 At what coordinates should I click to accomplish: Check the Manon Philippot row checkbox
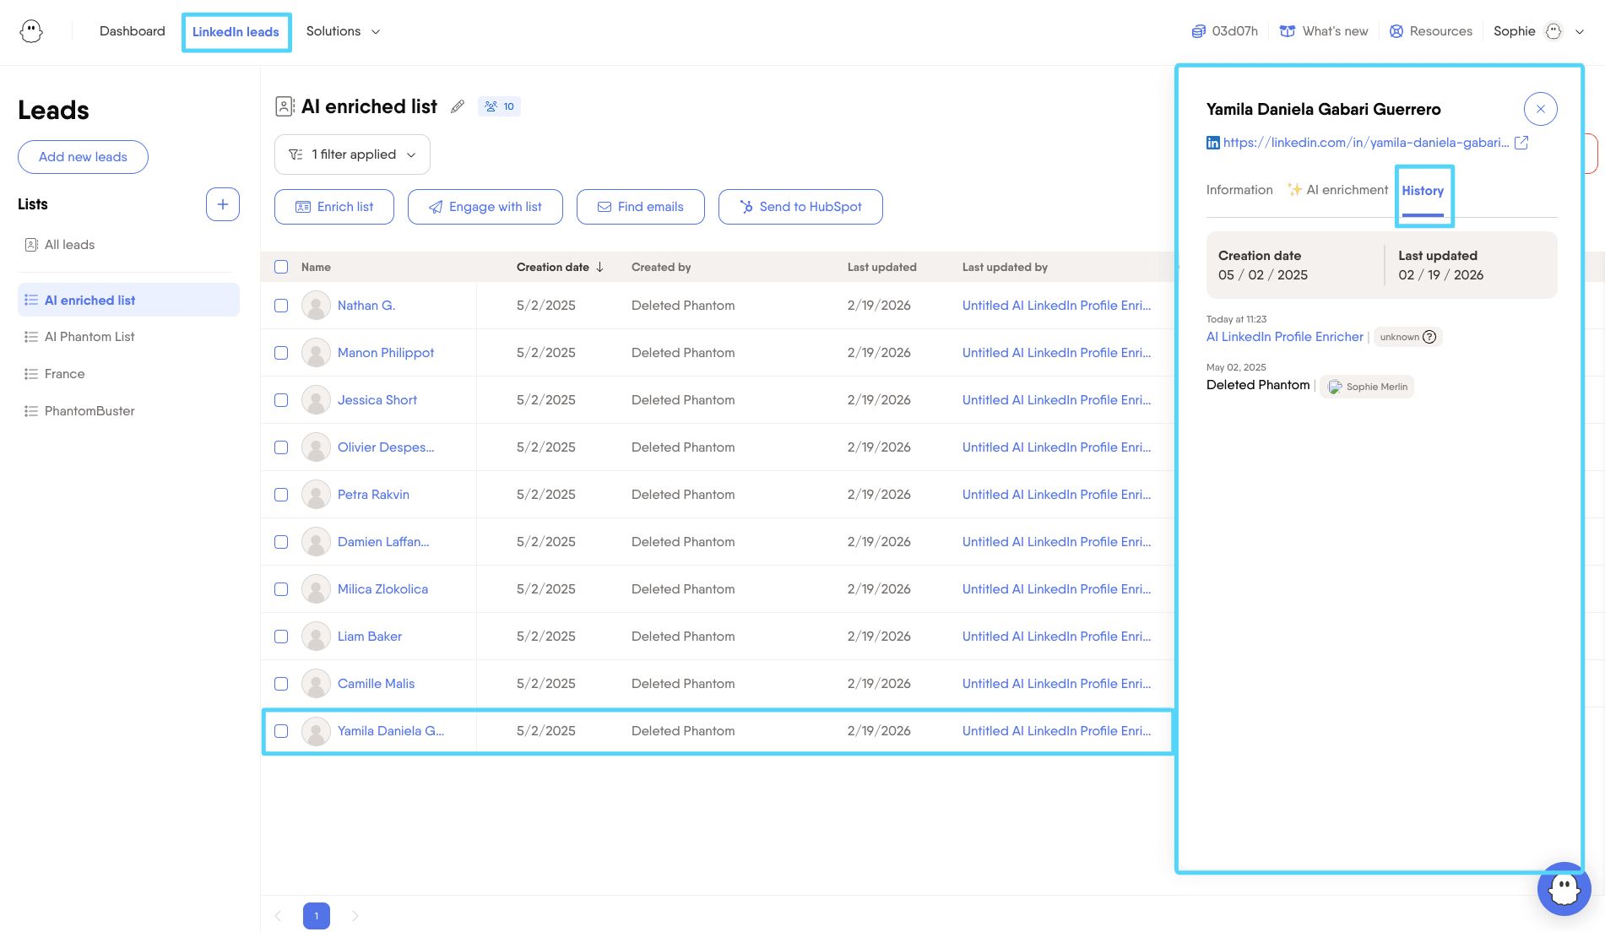pos(281,353)
